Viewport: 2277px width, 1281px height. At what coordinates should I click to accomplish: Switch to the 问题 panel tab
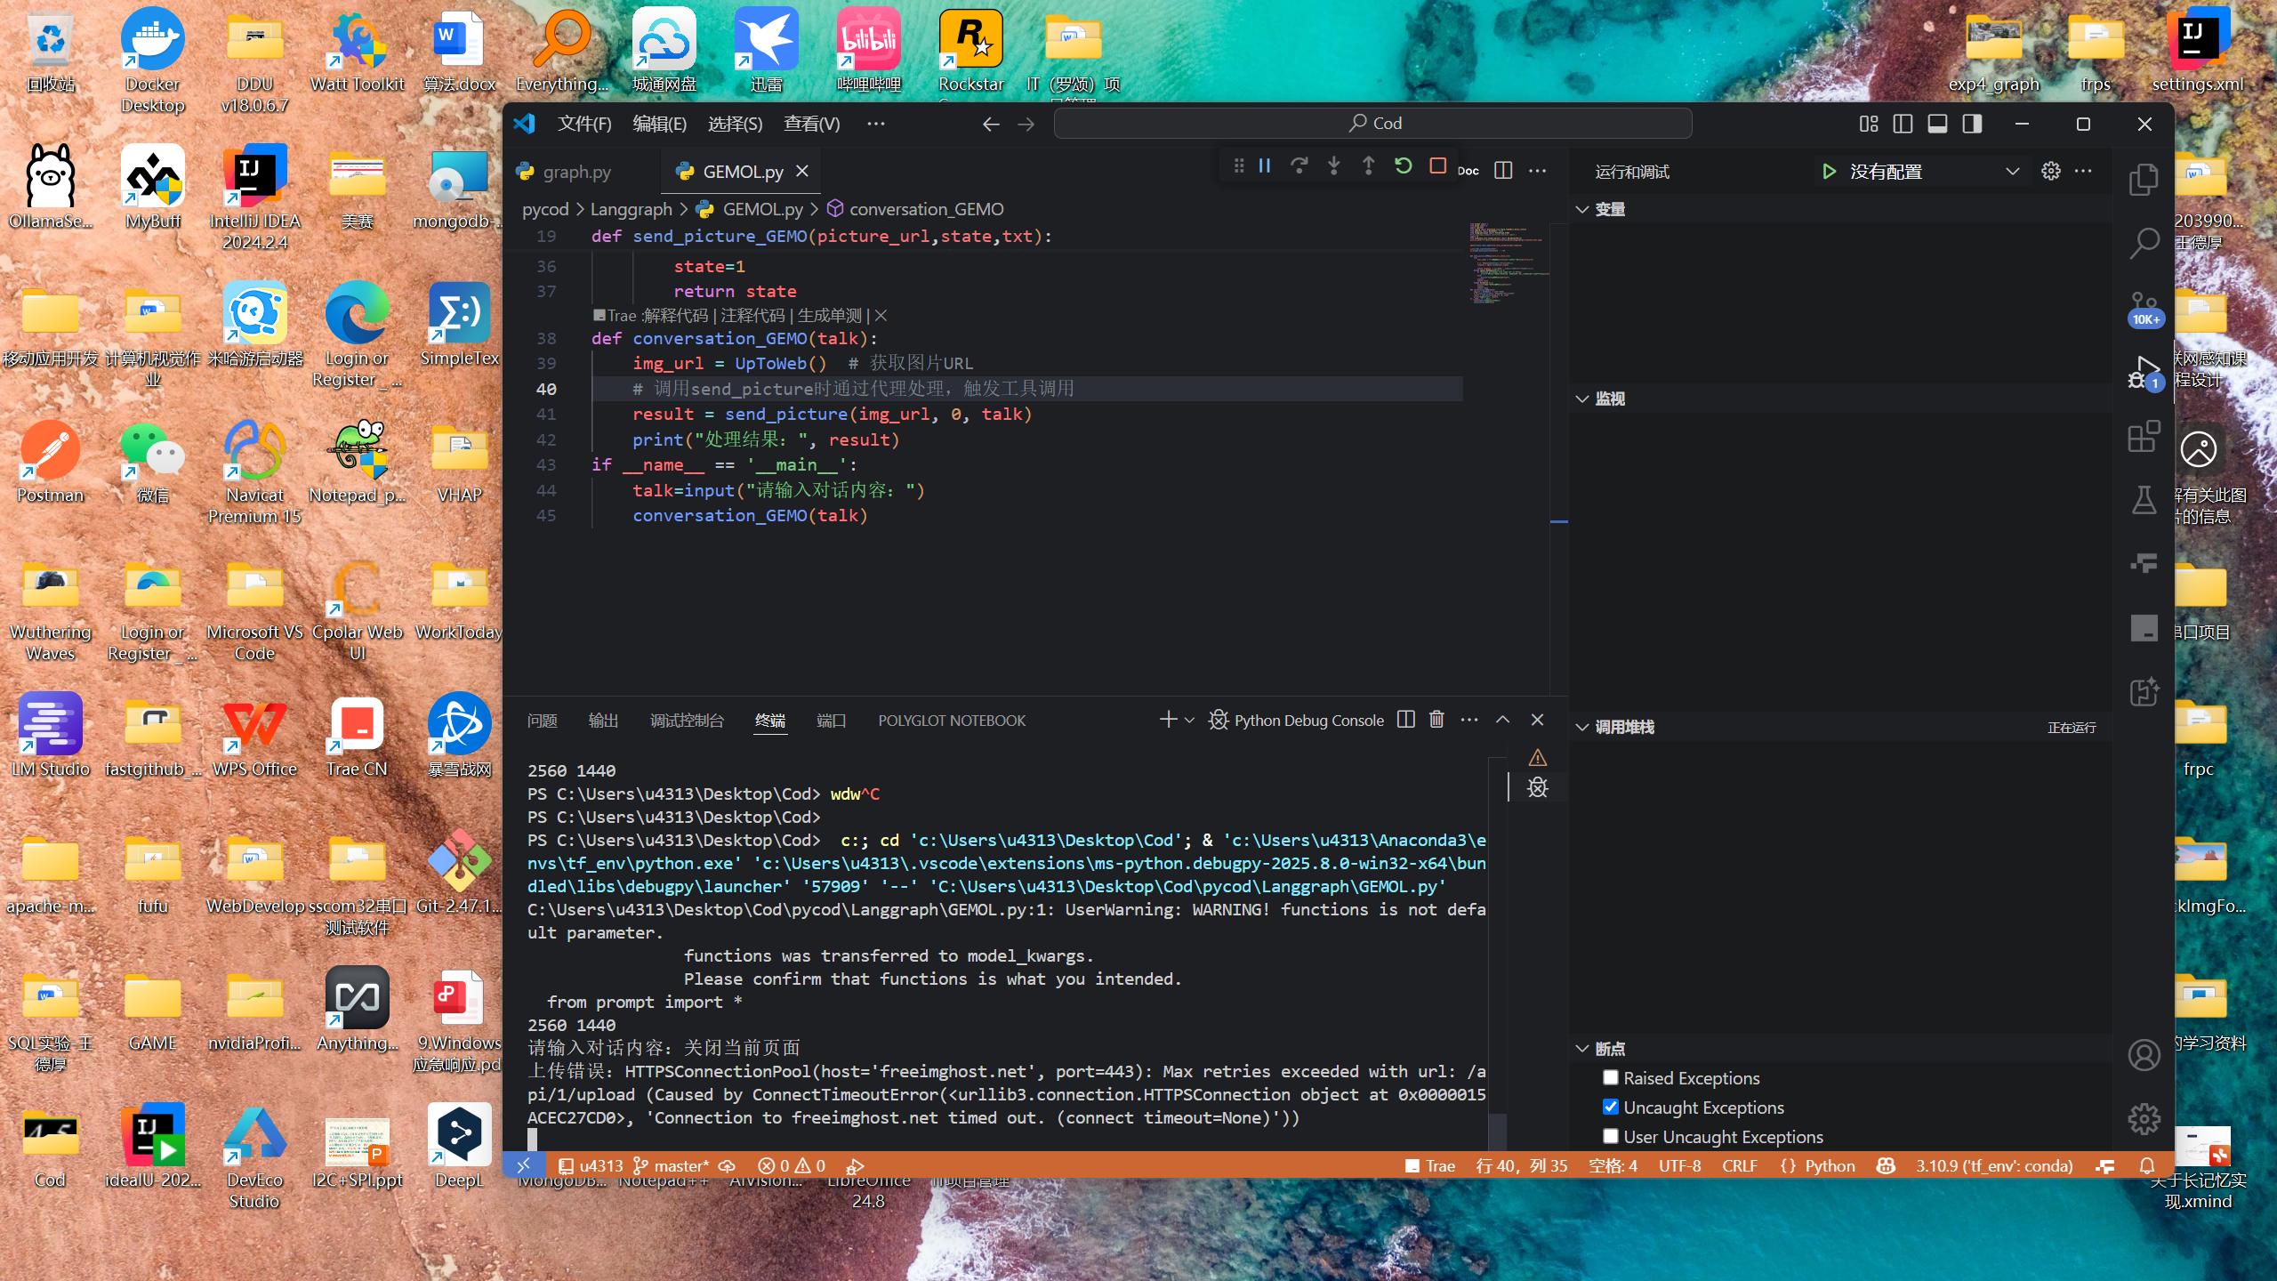[542, 721]
